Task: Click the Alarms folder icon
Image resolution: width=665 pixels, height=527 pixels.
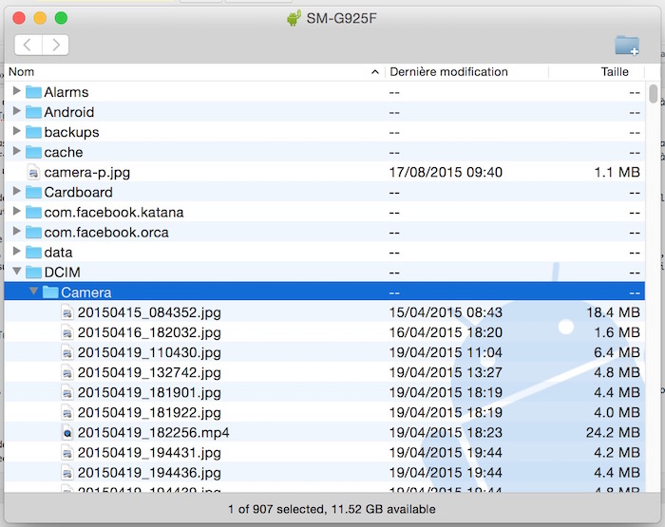Action: click(33, 92)
